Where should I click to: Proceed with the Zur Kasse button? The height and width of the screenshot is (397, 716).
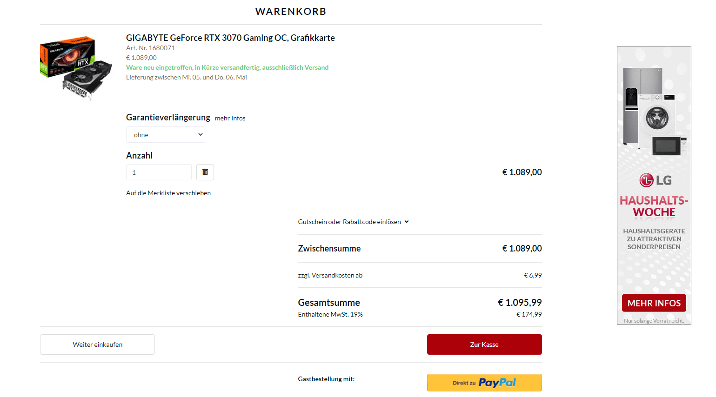pyautogui.click(x=484, y=344)
